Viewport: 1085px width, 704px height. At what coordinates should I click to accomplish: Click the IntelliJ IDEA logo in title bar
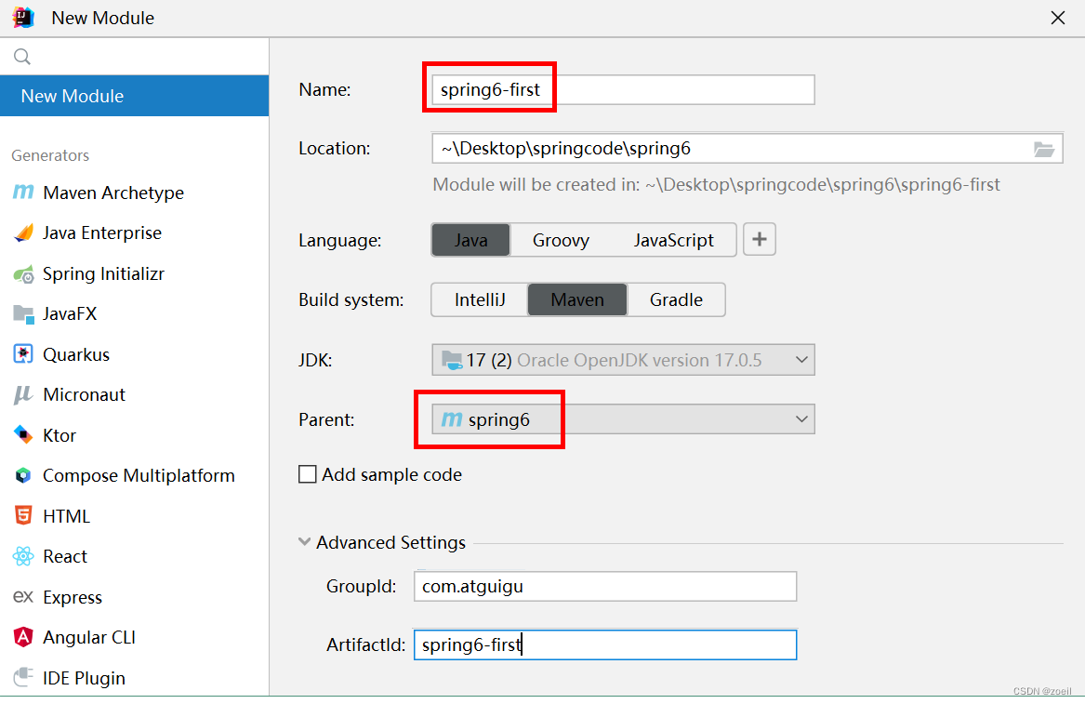tap(23, 18)
